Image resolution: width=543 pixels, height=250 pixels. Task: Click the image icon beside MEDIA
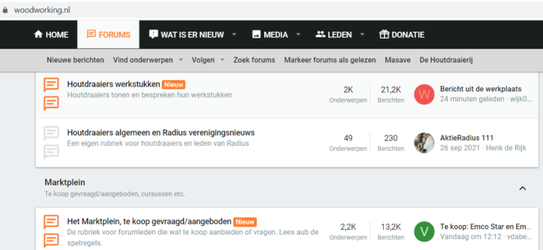click(257, 34)
